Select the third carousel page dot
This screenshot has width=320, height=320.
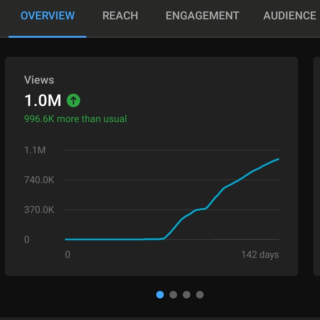pos(186,295)
